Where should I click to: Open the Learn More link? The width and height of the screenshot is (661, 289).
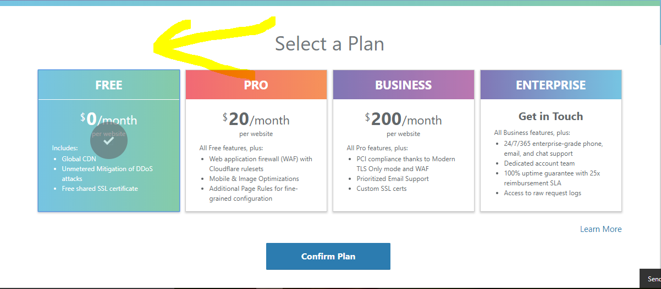click(601, 229)
